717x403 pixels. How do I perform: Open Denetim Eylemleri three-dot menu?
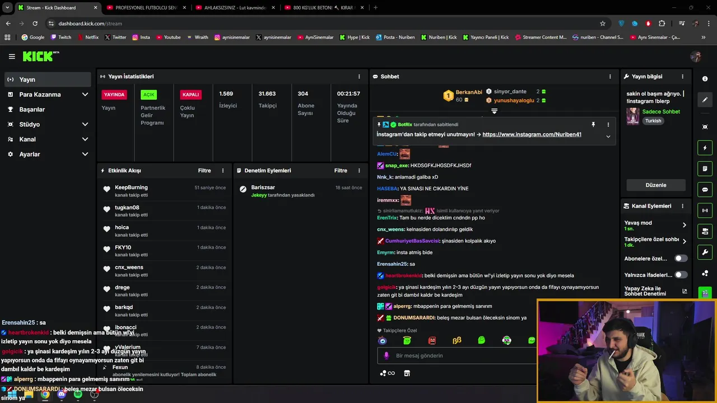point(359,171)
